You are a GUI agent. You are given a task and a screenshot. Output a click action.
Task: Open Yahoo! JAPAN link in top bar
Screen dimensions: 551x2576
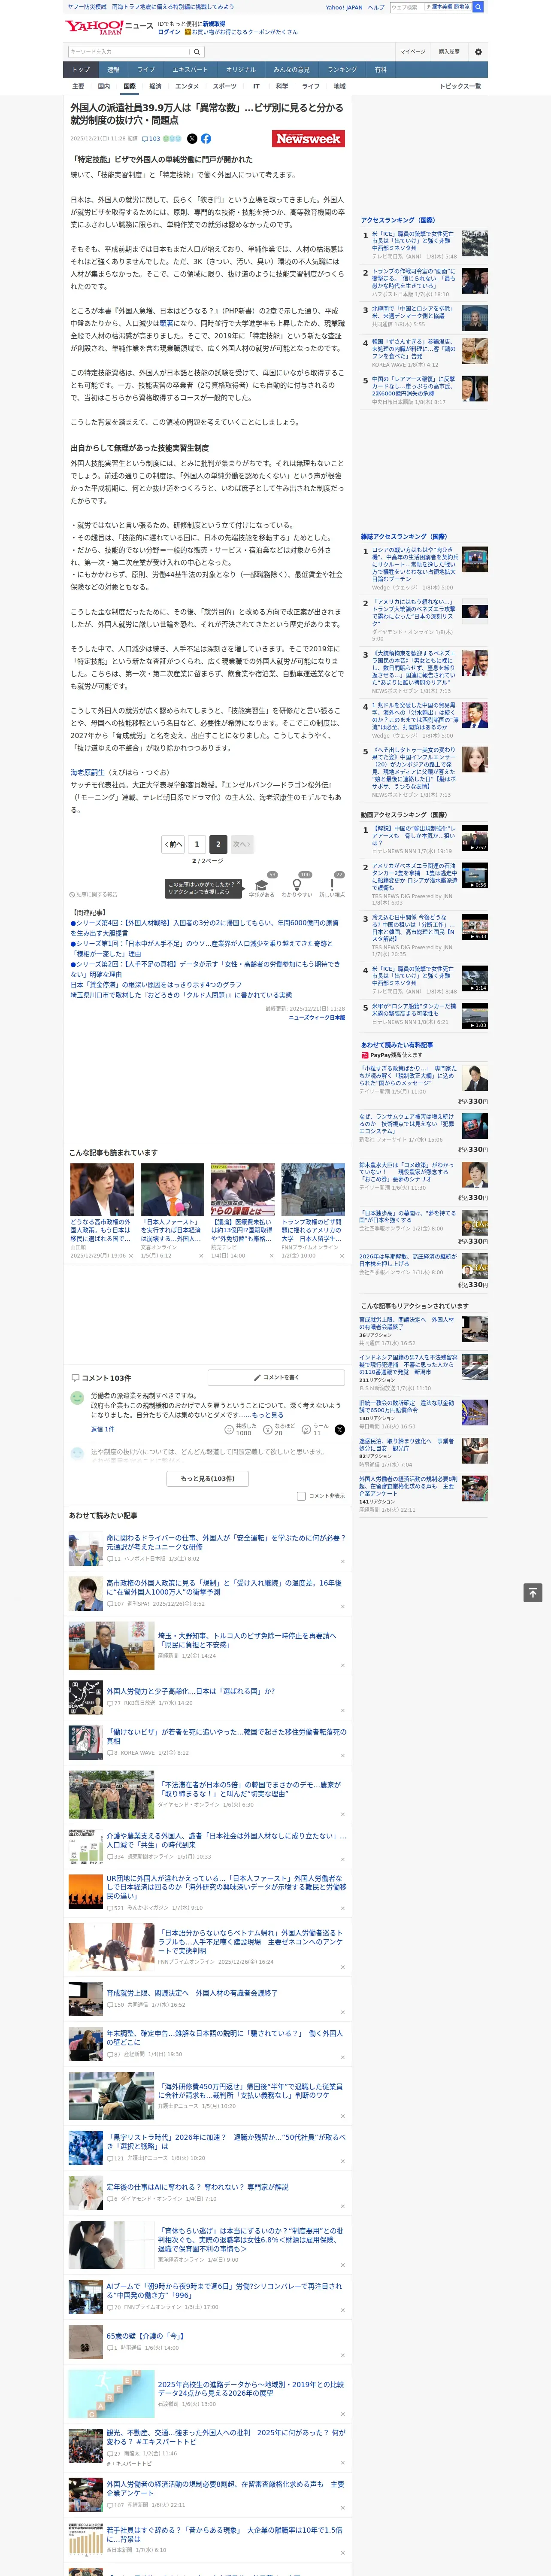coord(344,7)
